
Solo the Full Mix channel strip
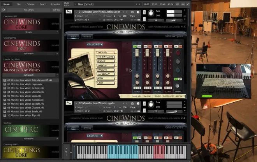click(139, 88)
